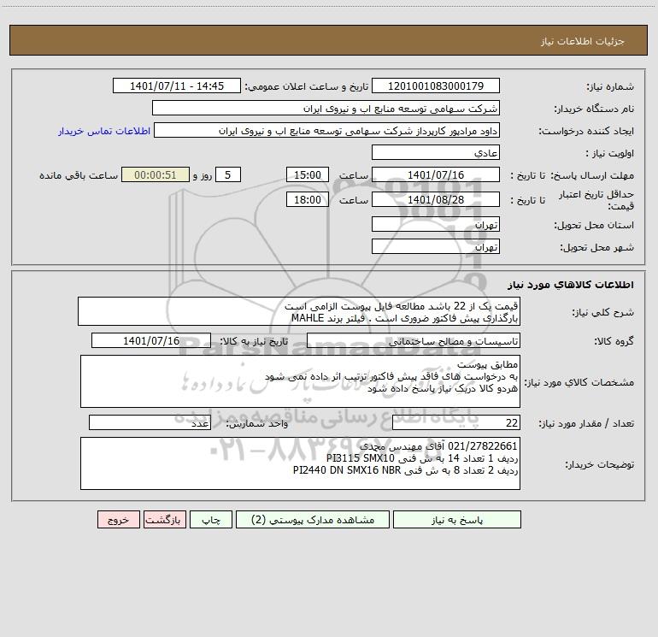Click section title 'اطلاعات کالاهای مورد نیاز'

pos(571,285)
